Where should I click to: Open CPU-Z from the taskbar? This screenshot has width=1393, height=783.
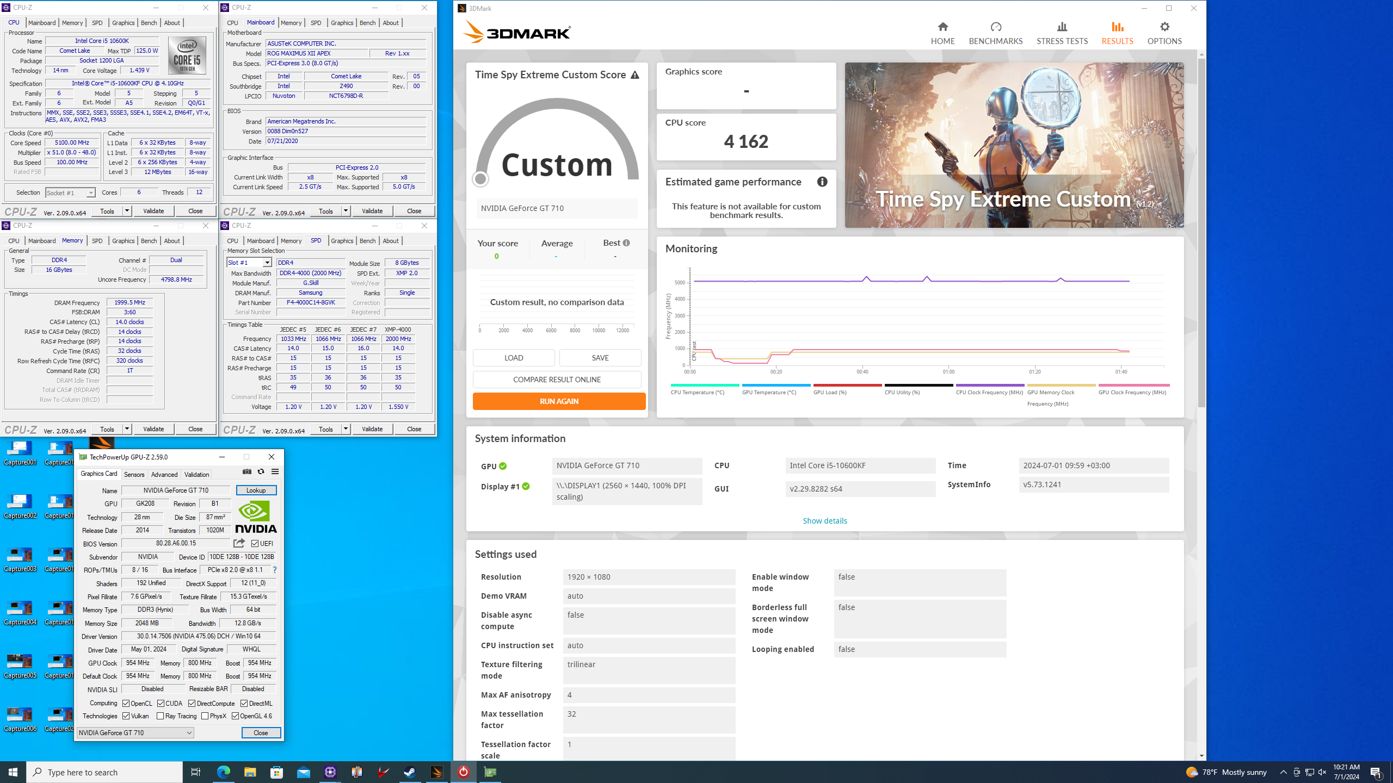pyautogui.click(x=330, y=772)
